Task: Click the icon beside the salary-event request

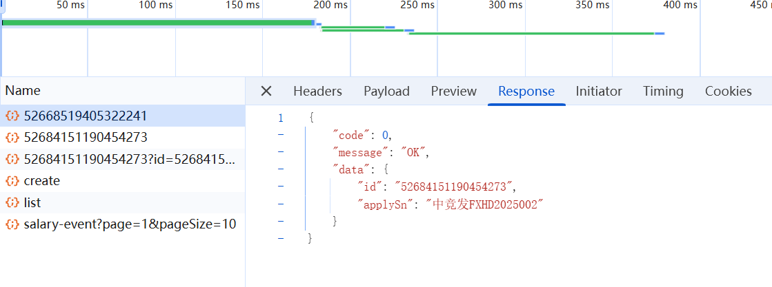Action: (12, 224)
